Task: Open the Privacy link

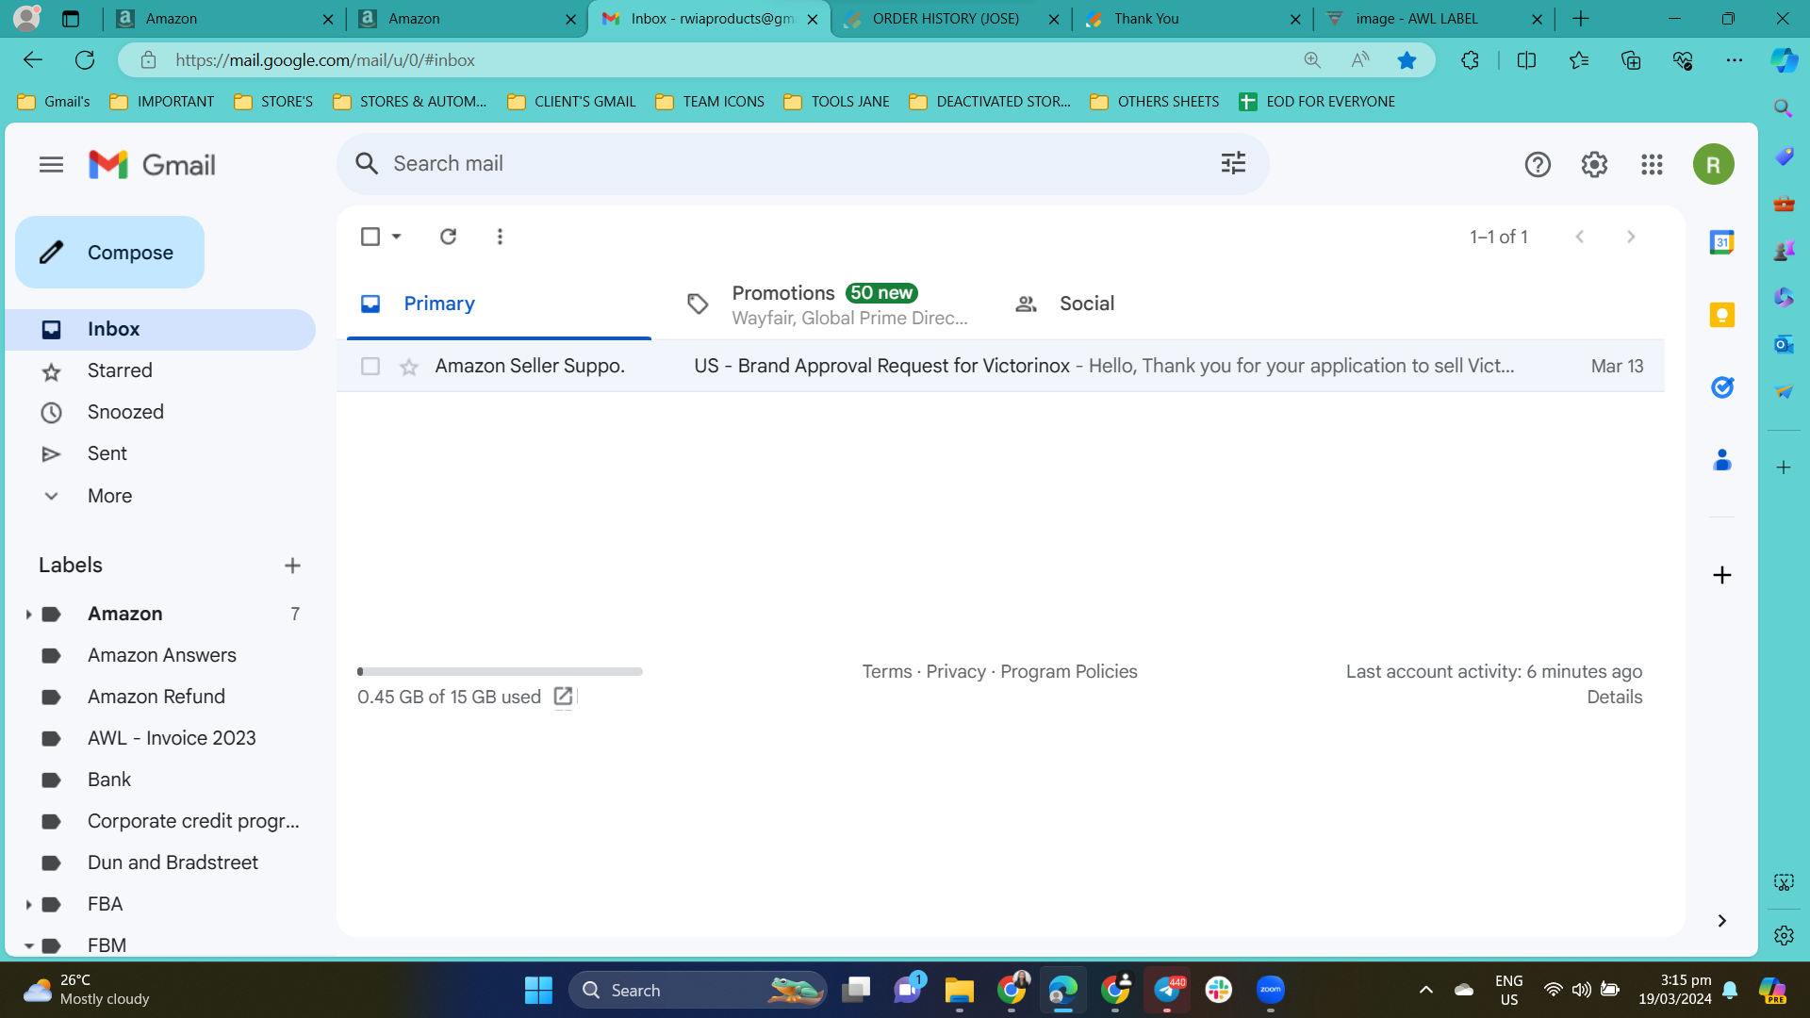Action: point(956,672)
